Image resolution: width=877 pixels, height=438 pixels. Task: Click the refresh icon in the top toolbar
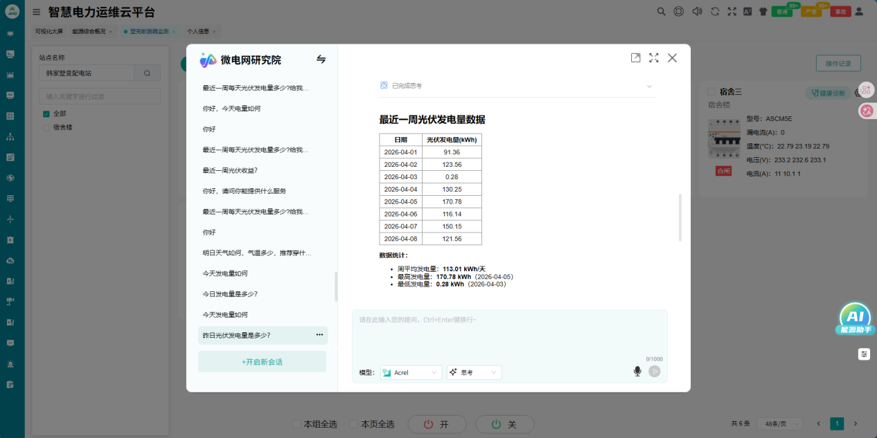714,11
